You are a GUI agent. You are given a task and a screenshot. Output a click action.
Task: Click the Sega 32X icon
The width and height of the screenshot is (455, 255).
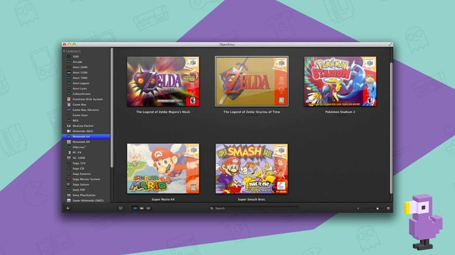pyautogui.click(x=69, y=163)
